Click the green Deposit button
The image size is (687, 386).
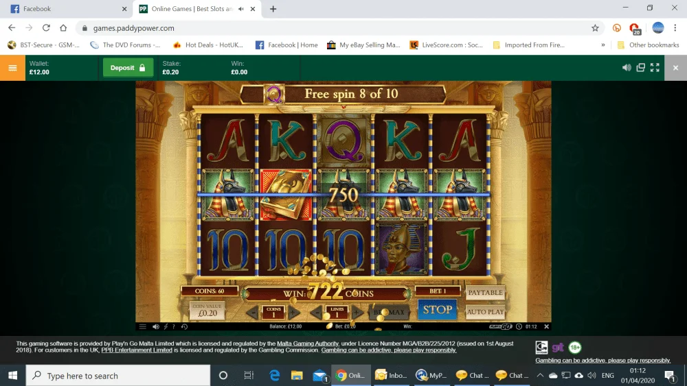coord(128,68)
